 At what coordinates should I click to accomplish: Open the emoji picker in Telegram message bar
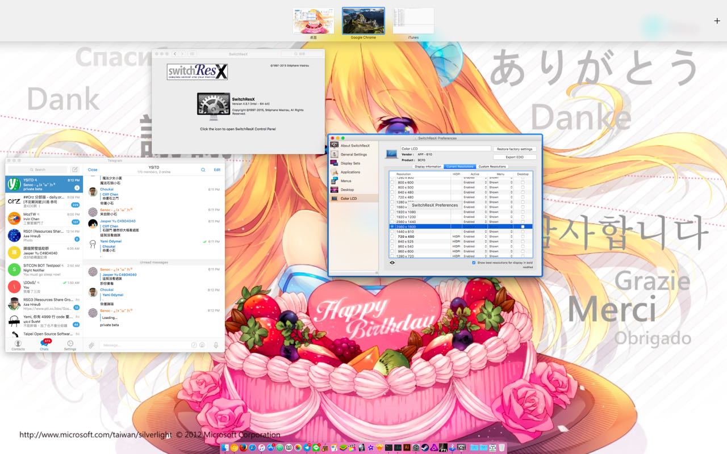coord(202,345)
